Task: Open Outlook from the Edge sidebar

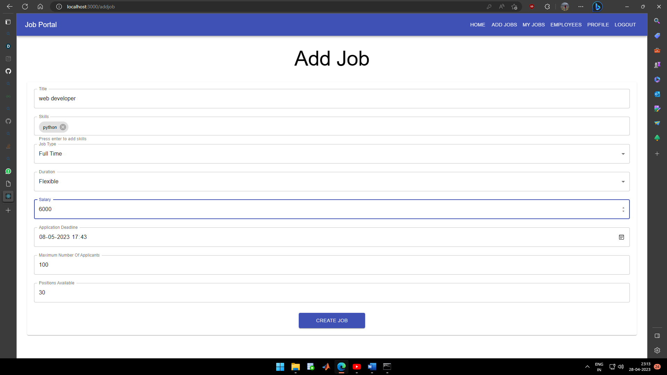Action: coord(657,94)
